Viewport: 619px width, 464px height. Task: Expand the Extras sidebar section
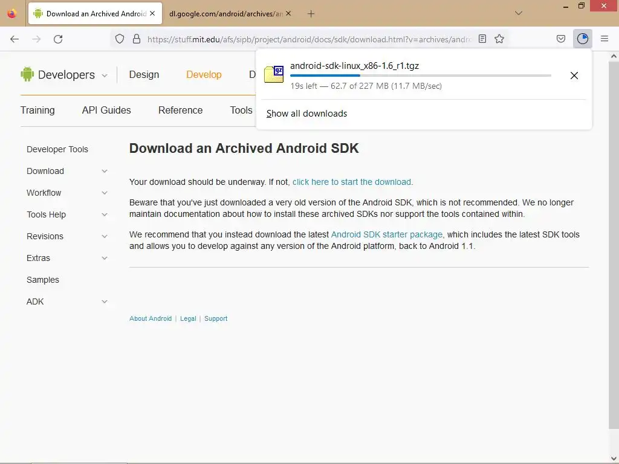tap(105, 258)
